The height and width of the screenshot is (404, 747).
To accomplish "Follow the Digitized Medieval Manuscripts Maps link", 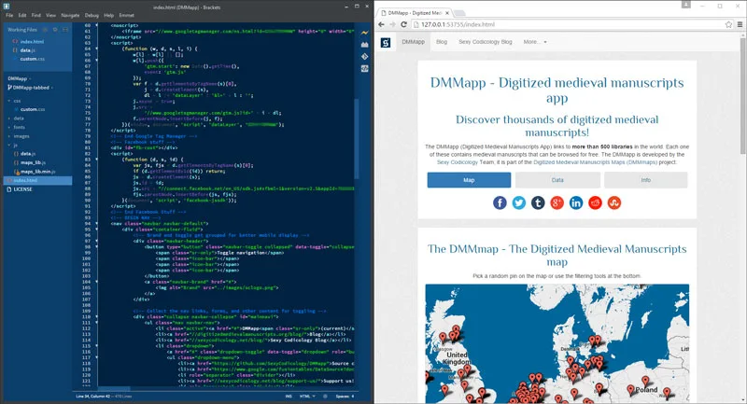I will (x=595, y=162).
